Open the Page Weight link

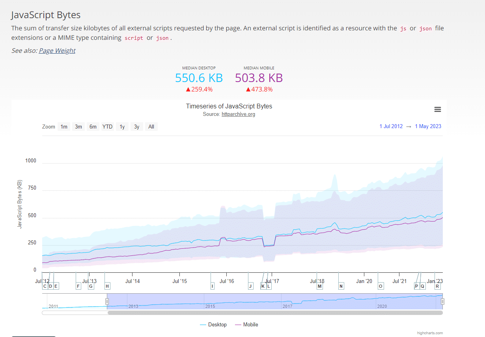tap(57, 50)
